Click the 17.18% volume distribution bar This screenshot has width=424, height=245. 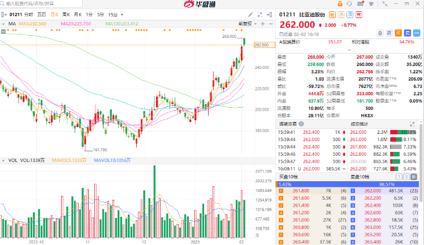(x=403, y=132)
